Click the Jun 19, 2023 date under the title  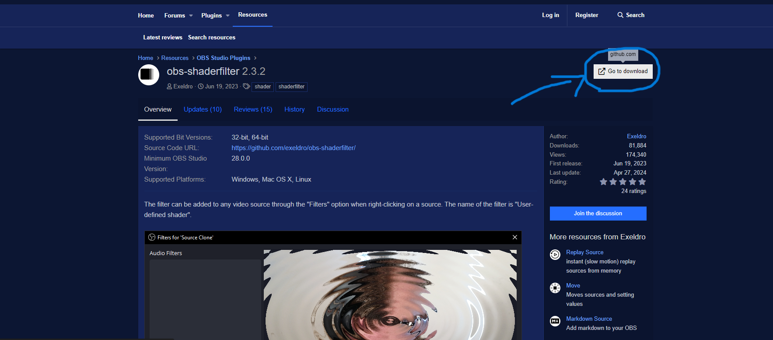coord(221,87)
